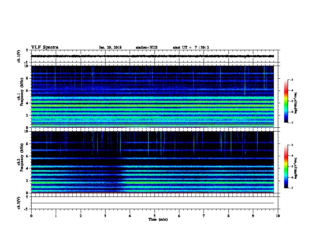Click the 'Time (min)' axis label
313x242 pixels.
pos(158,219)
